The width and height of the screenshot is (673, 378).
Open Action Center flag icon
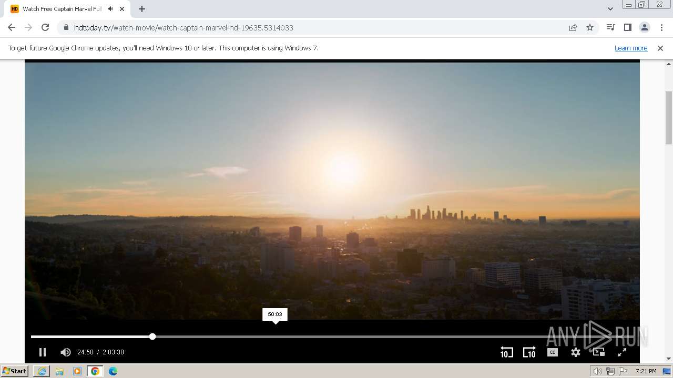(623, 371)
